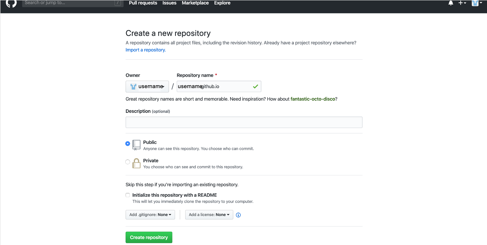
Task: Open the Add .gitignore dropdown
Action: click(x=150, y=215)
